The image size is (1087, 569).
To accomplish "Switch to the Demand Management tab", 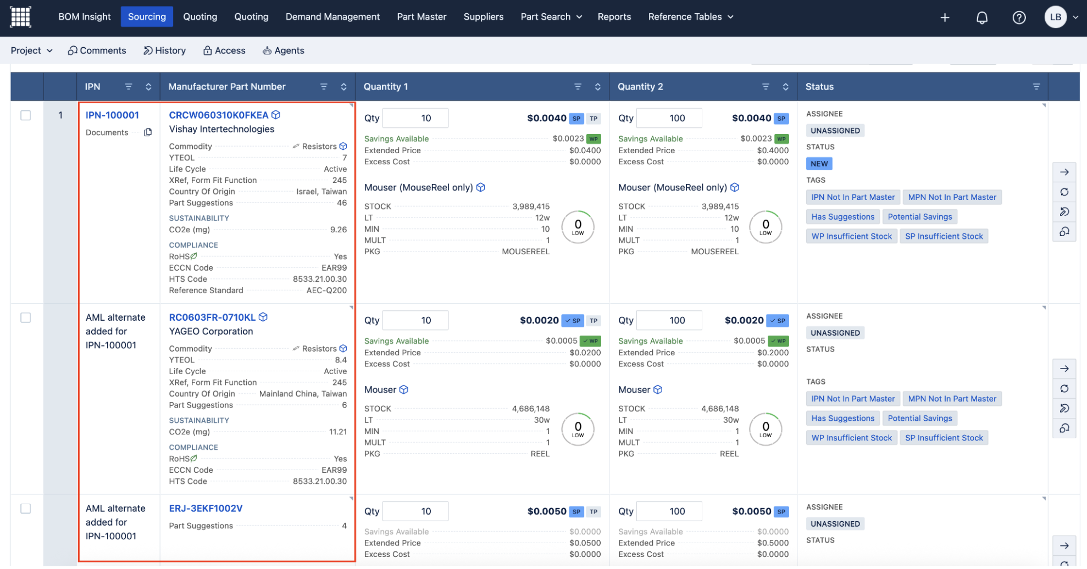I will (332, 17).
